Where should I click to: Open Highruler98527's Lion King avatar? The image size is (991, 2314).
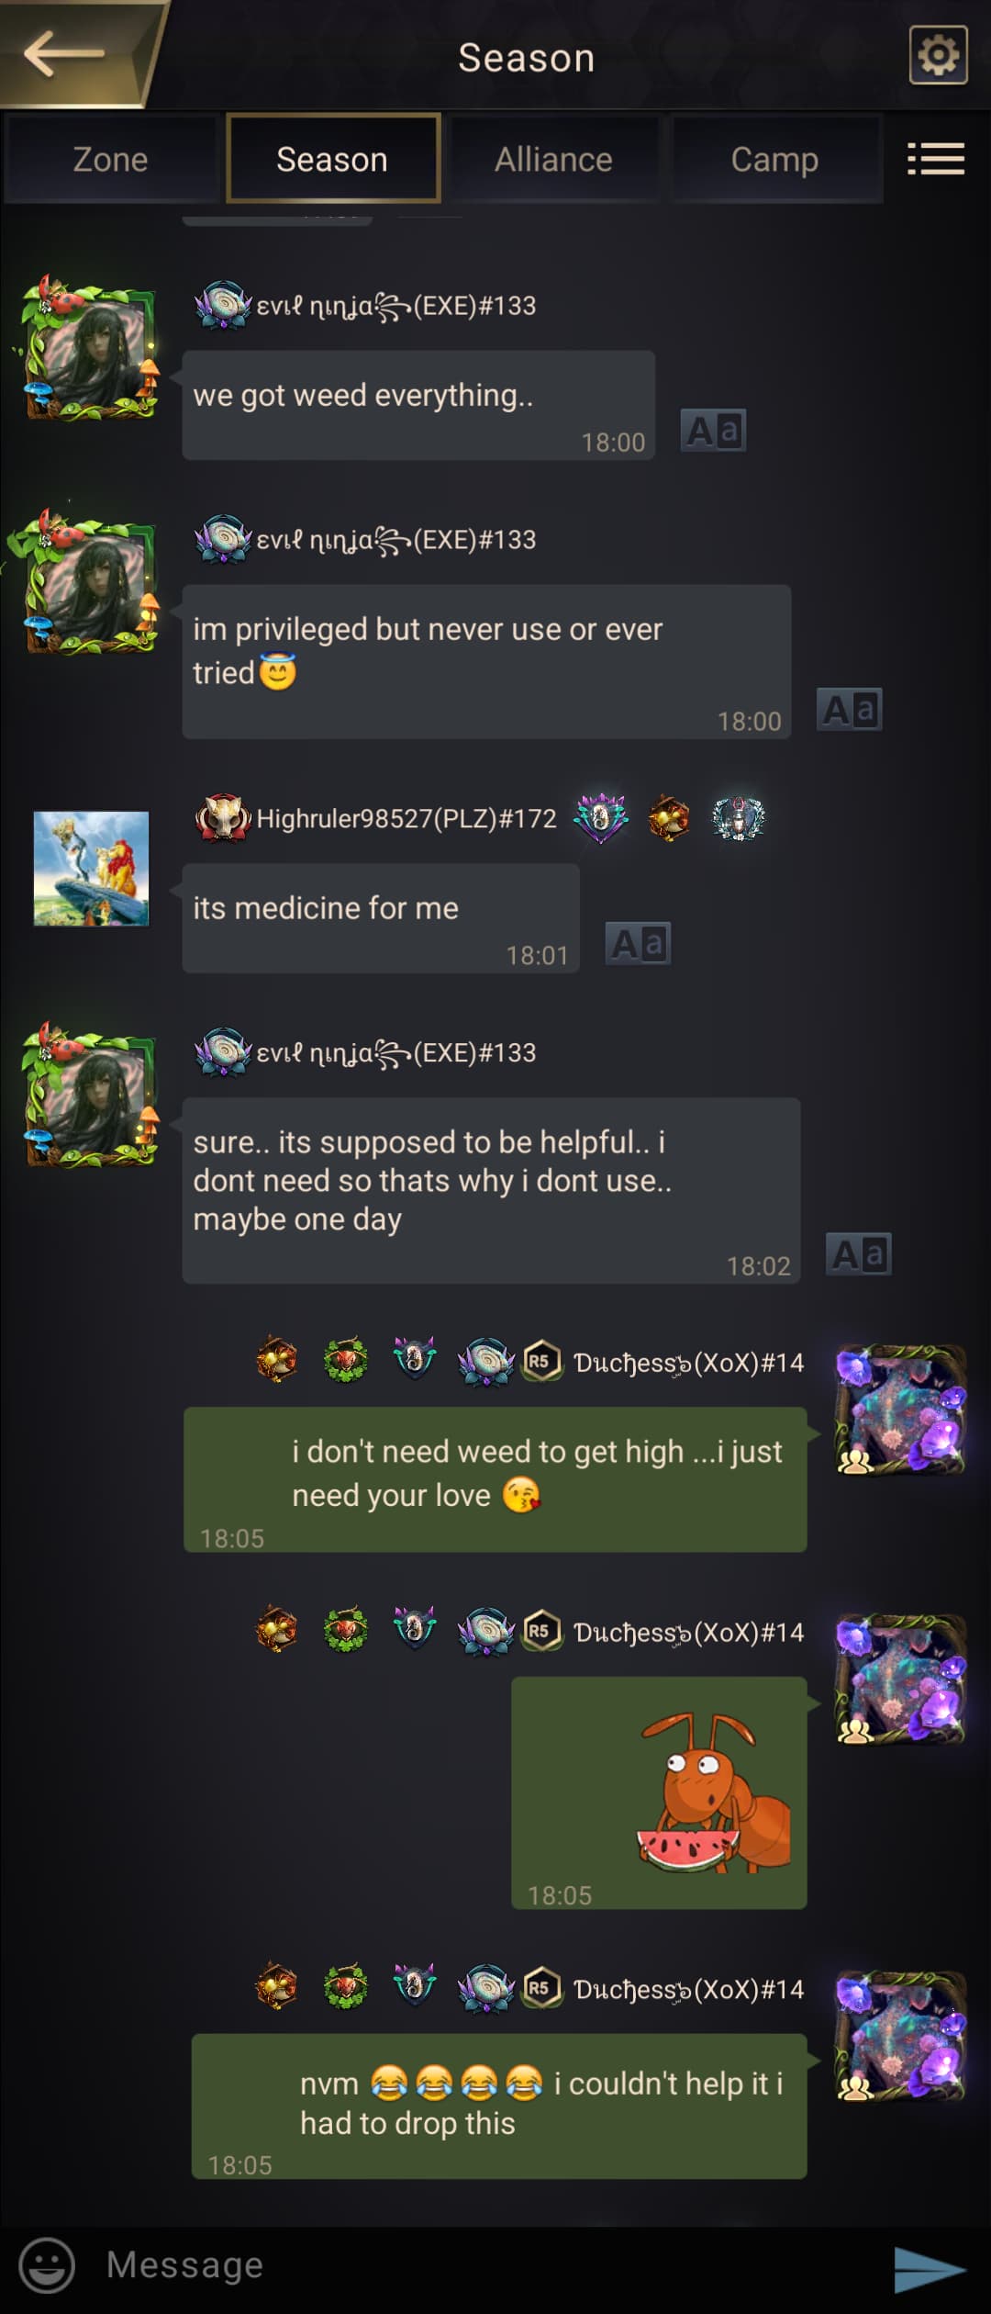click(x=91, y=868)
